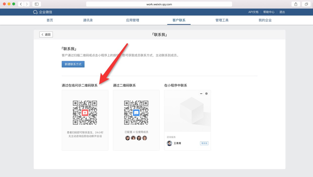Image resolution: width=313 pixels, height=177 pixels.
Task: Click the mini program close target icon
Action: (206, 94)
